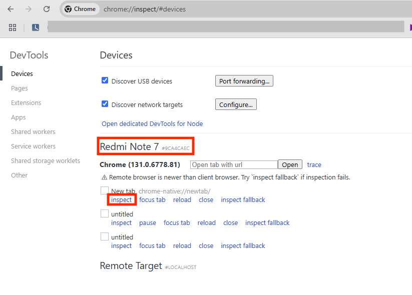Uncheck Discover USB devices
Screen dimensions: 412x295
(105, 80)
